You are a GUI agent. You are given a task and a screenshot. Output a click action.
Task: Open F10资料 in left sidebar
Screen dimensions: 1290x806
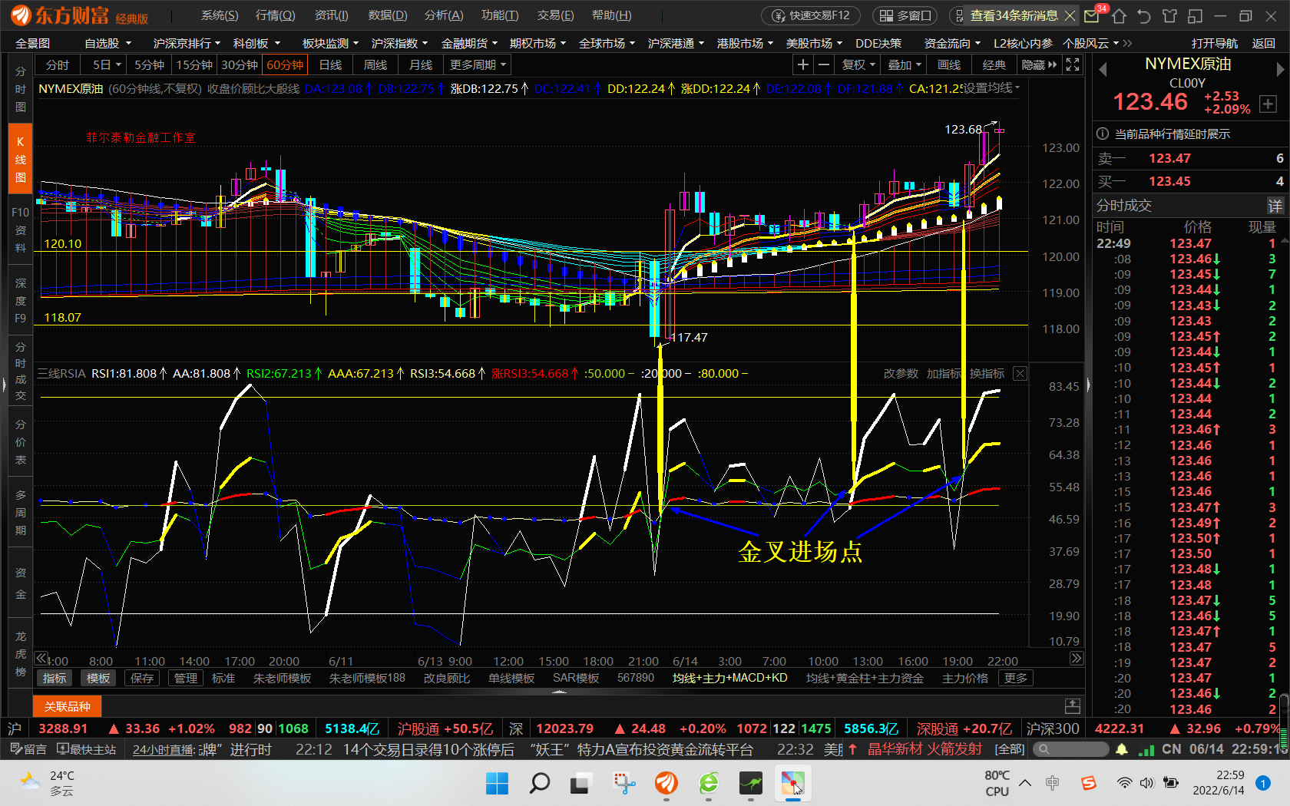point(21,230)
